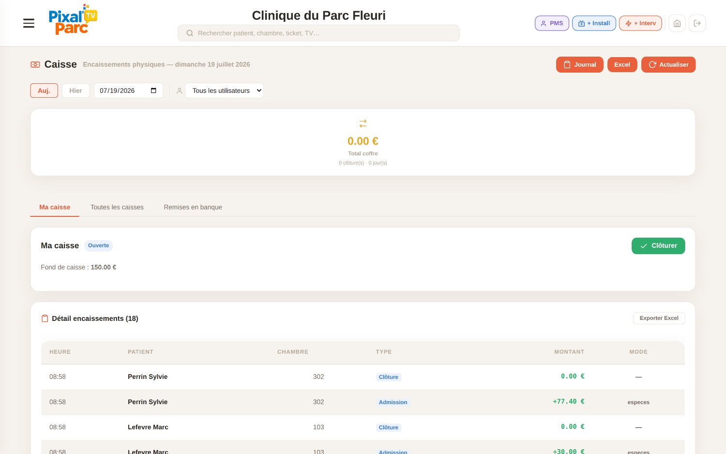
Task: Click Exporter Excel in details section
Action: pyautogui.click(x=659, y=318)
